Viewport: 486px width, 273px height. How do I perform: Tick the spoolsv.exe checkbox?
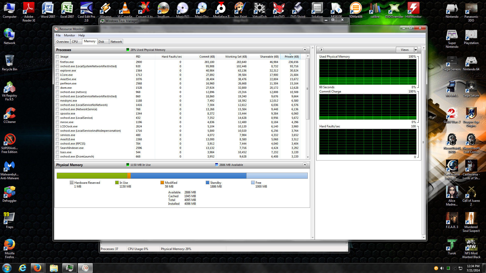(x=57, y=113)
